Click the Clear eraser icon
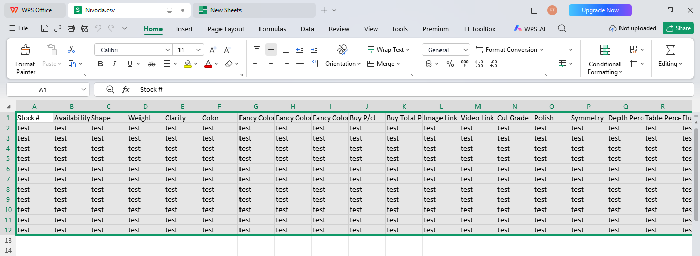700x256 pixels. pos(229,64)
